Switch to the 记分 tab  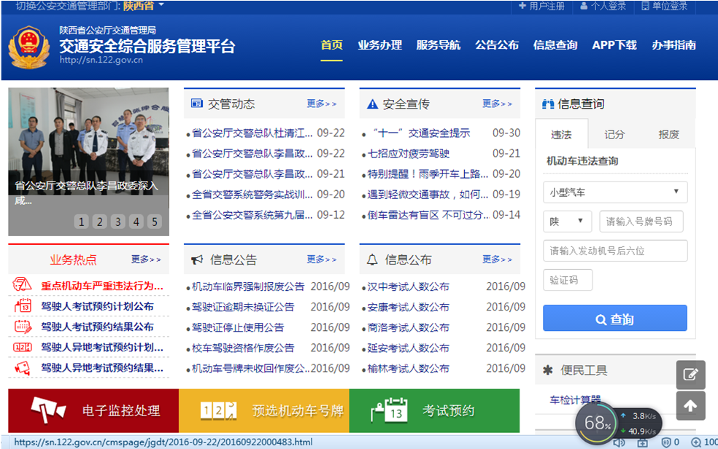click(x=614, y=135)
